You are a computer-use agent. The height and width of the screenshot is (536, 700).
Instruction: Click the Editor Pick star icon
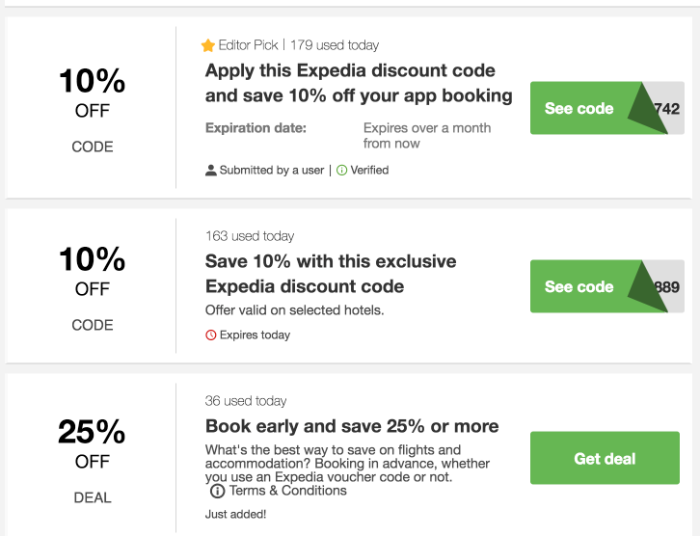[x=208, y=45]
